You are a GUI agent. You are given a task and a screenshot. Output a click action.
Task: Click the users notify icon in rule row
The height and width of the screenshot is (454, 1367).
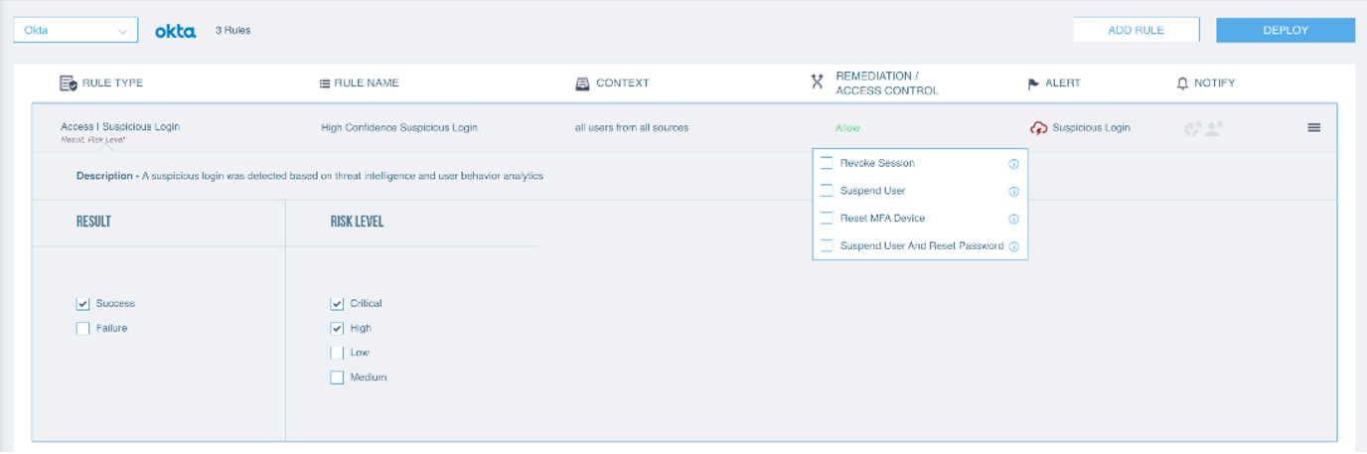[x=1213, y=128]
